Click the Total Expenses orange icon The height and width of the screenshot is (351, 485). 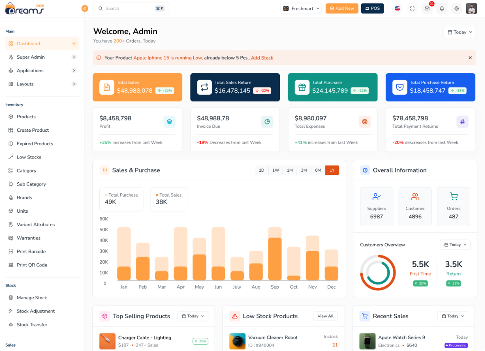pyautogui.click(x=365, y=122)
